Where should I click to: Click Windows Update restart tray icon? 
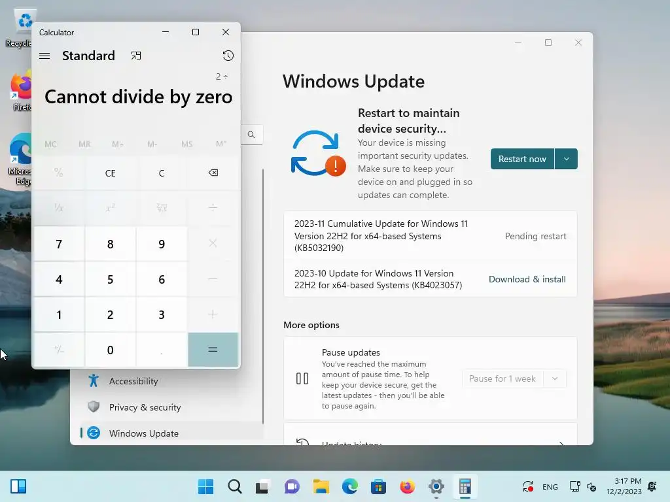tap(528, 486)
